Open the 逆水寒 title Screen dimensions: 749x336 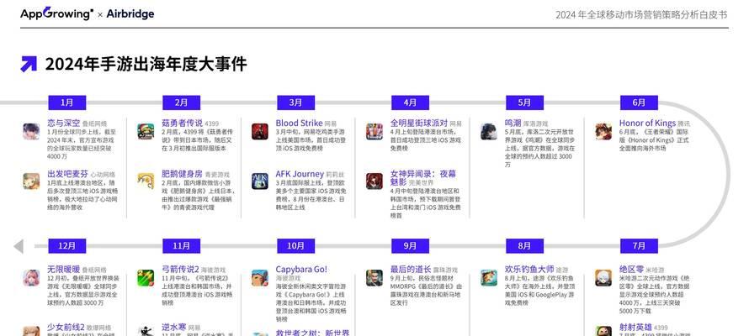pyautogui.click(x=173, y=327)
